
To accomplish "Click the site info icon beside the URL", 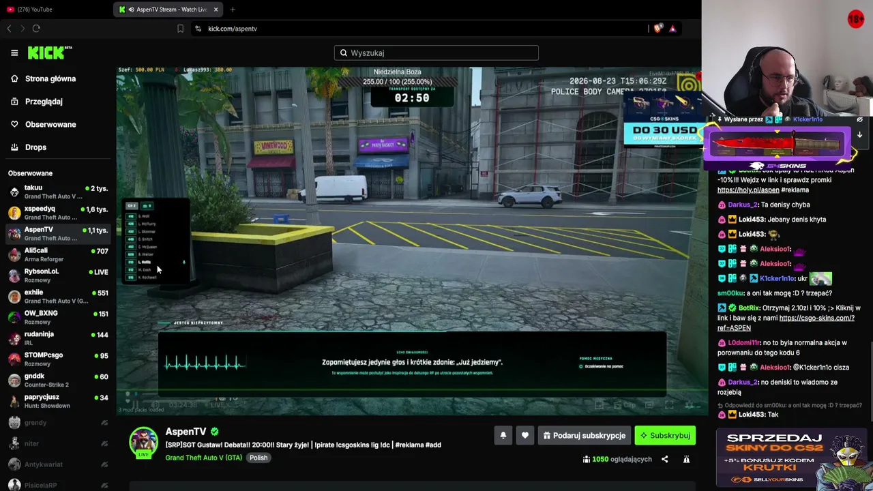I will click(198, 29).
